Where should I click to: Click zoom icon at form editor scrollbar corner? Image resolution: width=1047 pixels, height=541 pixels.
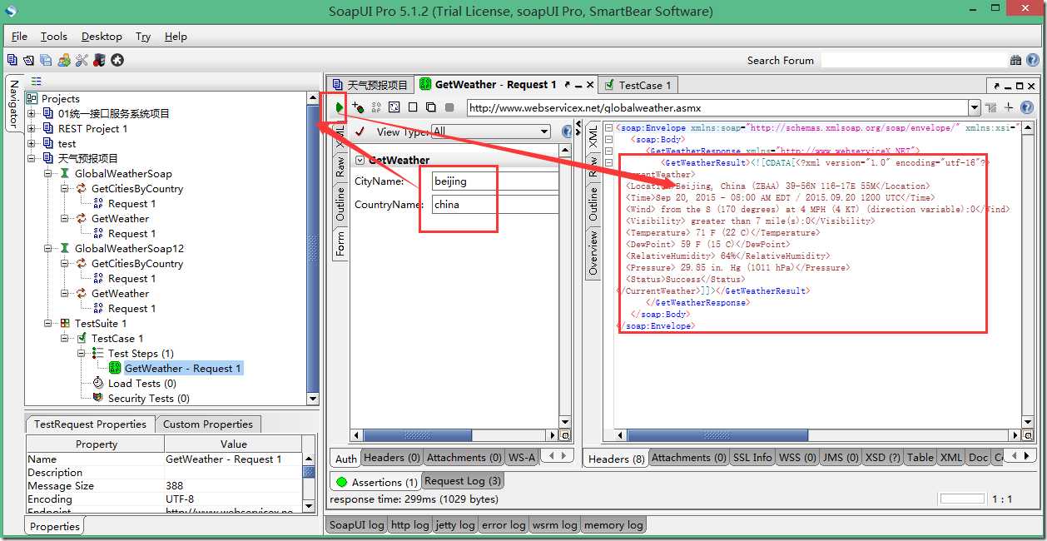pos(565,435)
